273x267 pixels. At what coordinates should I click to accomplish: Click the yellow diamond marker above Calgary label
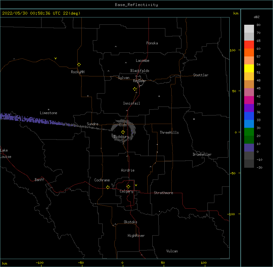point(128,187)
